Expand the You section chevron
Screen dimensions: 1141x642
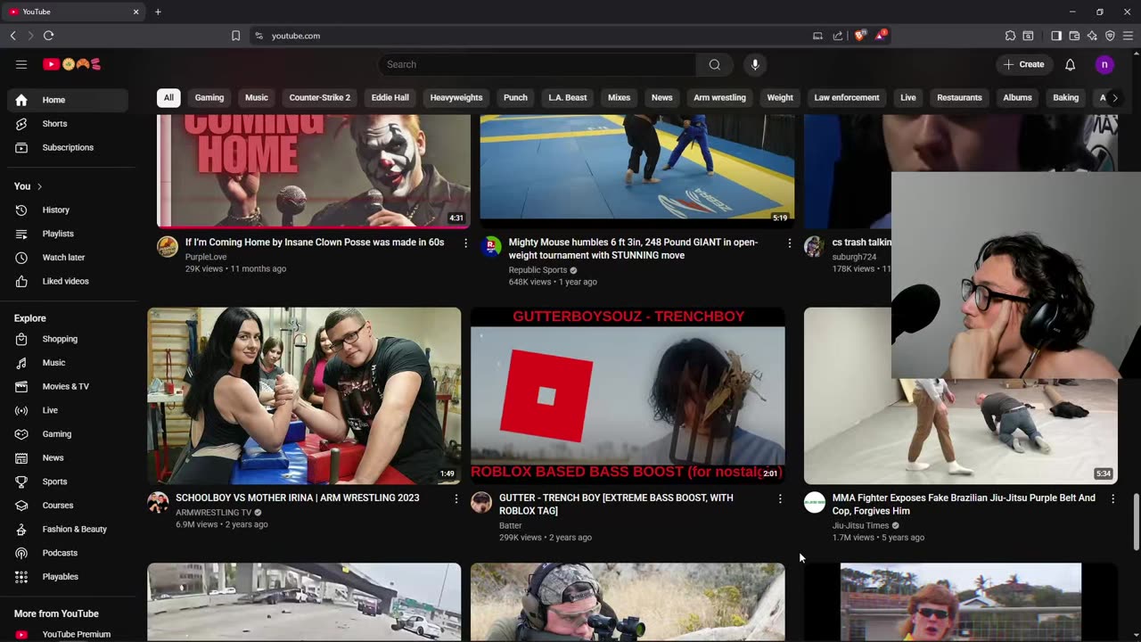pyautogui.click(x=39, y=186)
